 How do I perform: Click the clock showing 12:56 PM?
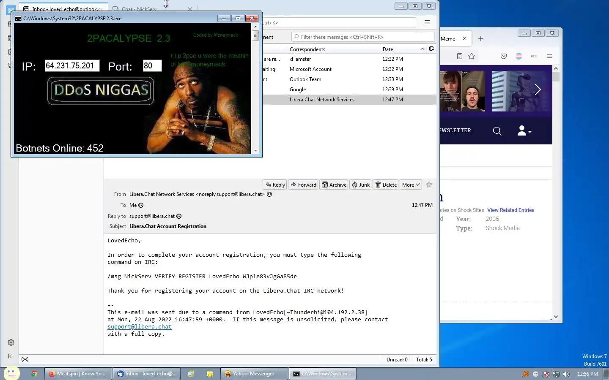click(x=587, y=374)
